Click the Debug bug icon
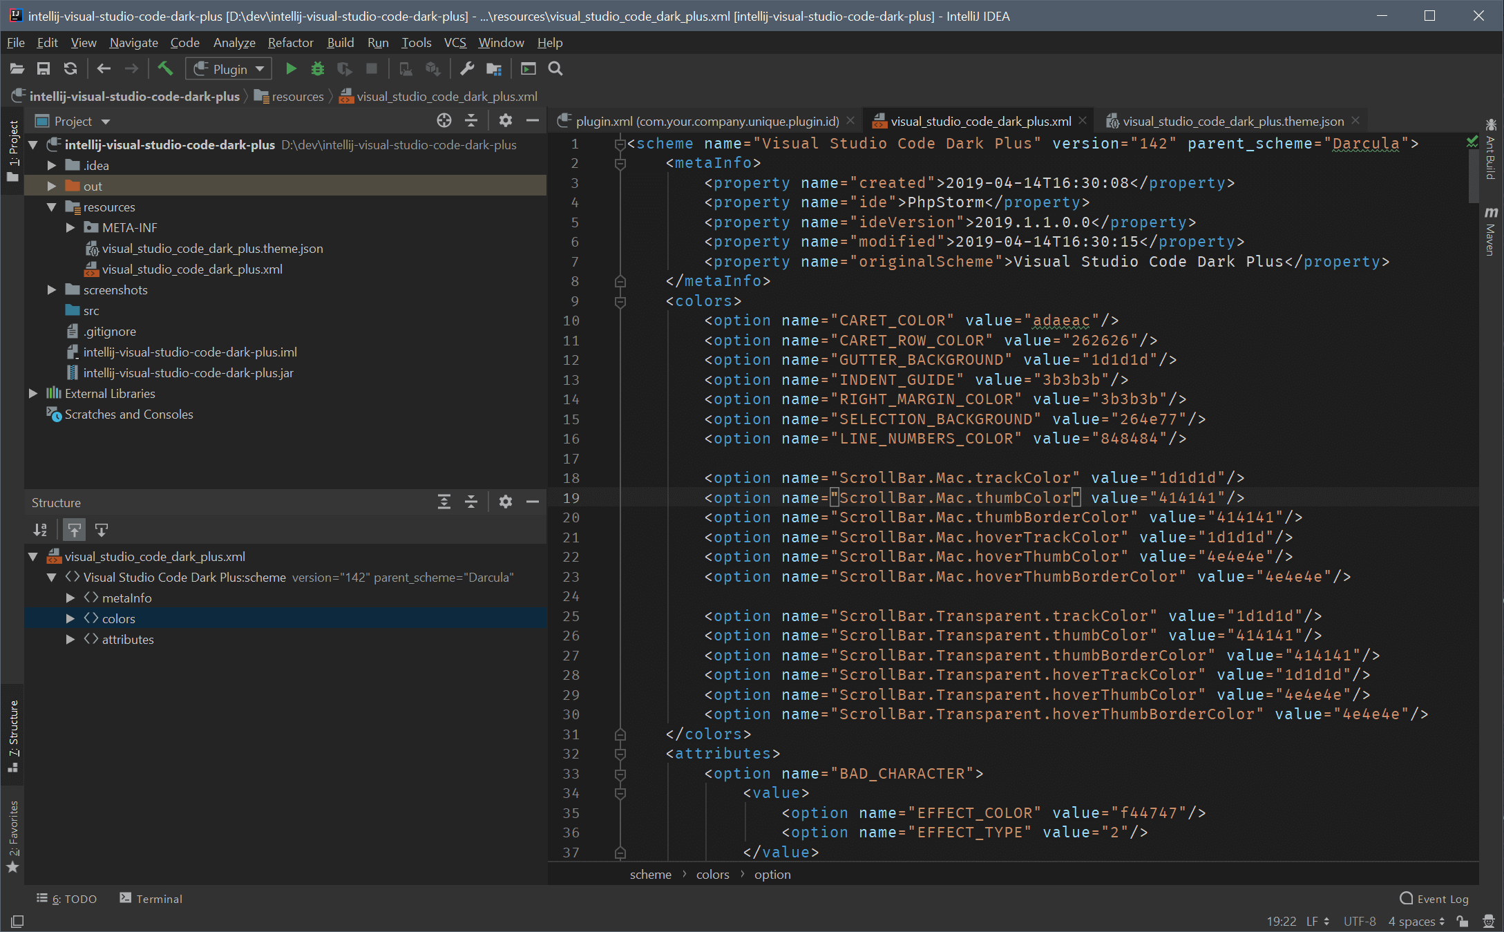Viewport: 1504px width, 932px height. (x=317, y=68)
